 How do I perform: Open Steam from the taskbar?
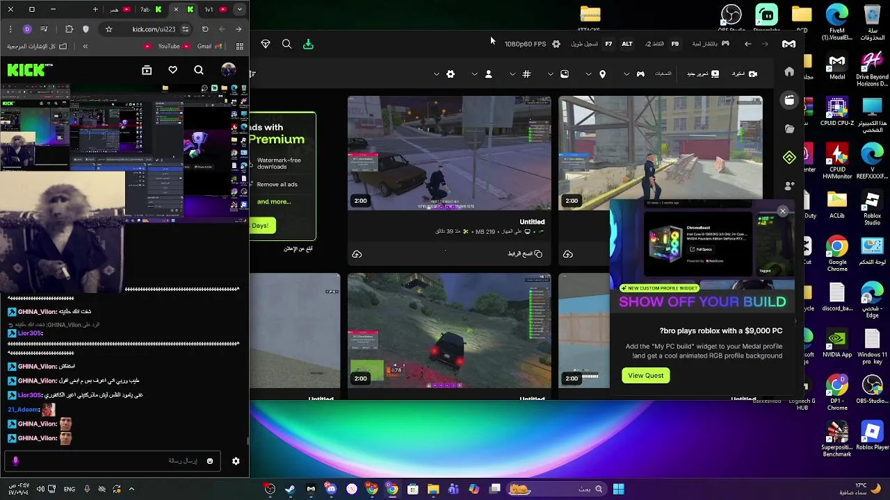pyautogui.click(x=290, y=489)
